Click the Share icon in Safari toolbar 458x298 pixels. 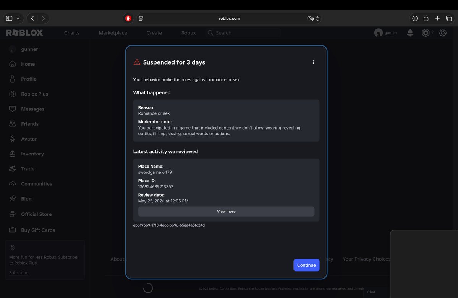[x=426, y=18]
